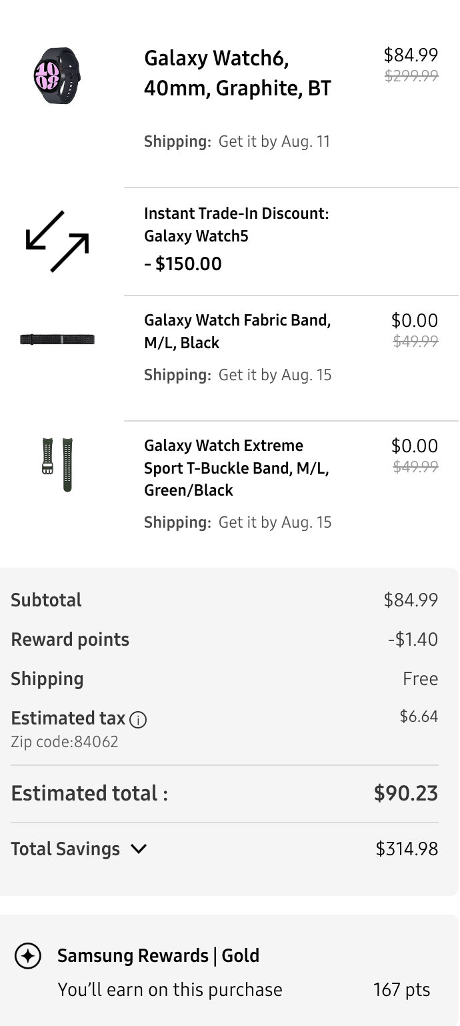Screen dimensions: 460x1026
Task: Select the Extreme Sport T-Buckle Band title
Action: point(237,468)
